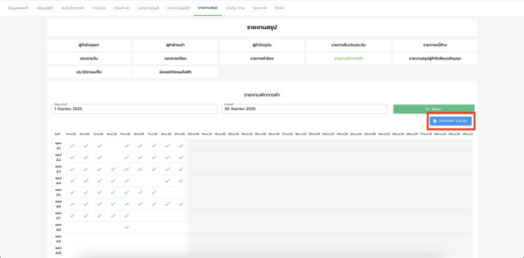Click the check mark for A5 on 6ก.ย.25

click(140, 192)
